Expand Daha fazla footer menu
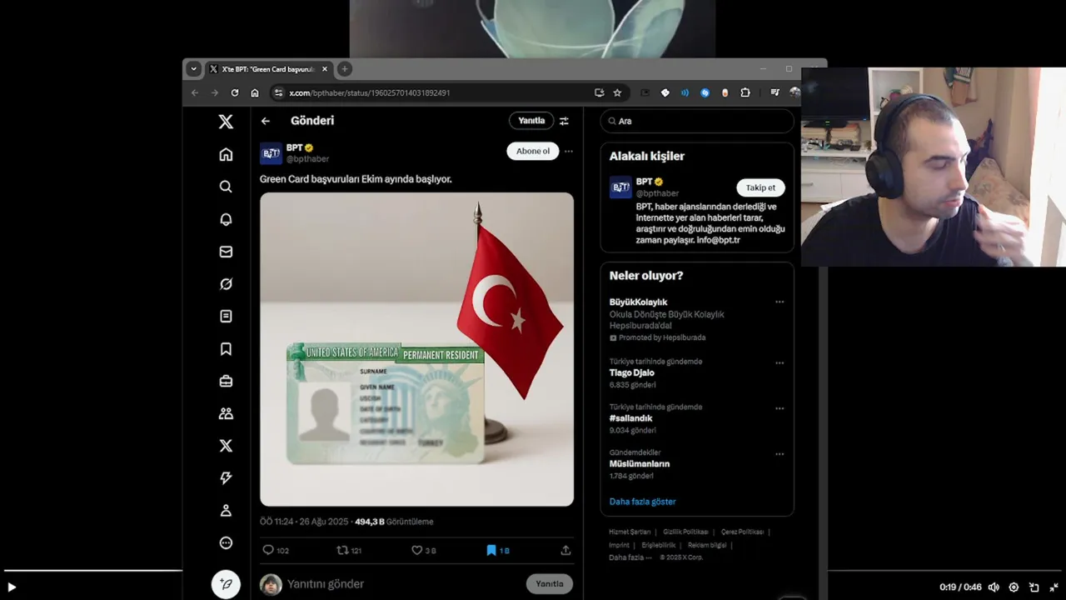Image resolution: width=1066 pixels, height=600 pixels. [629, 557]
